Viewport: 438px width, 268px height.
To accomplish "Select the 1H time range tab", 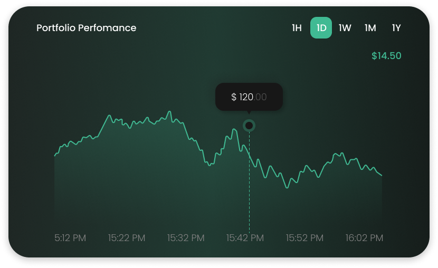I will 297,28.
